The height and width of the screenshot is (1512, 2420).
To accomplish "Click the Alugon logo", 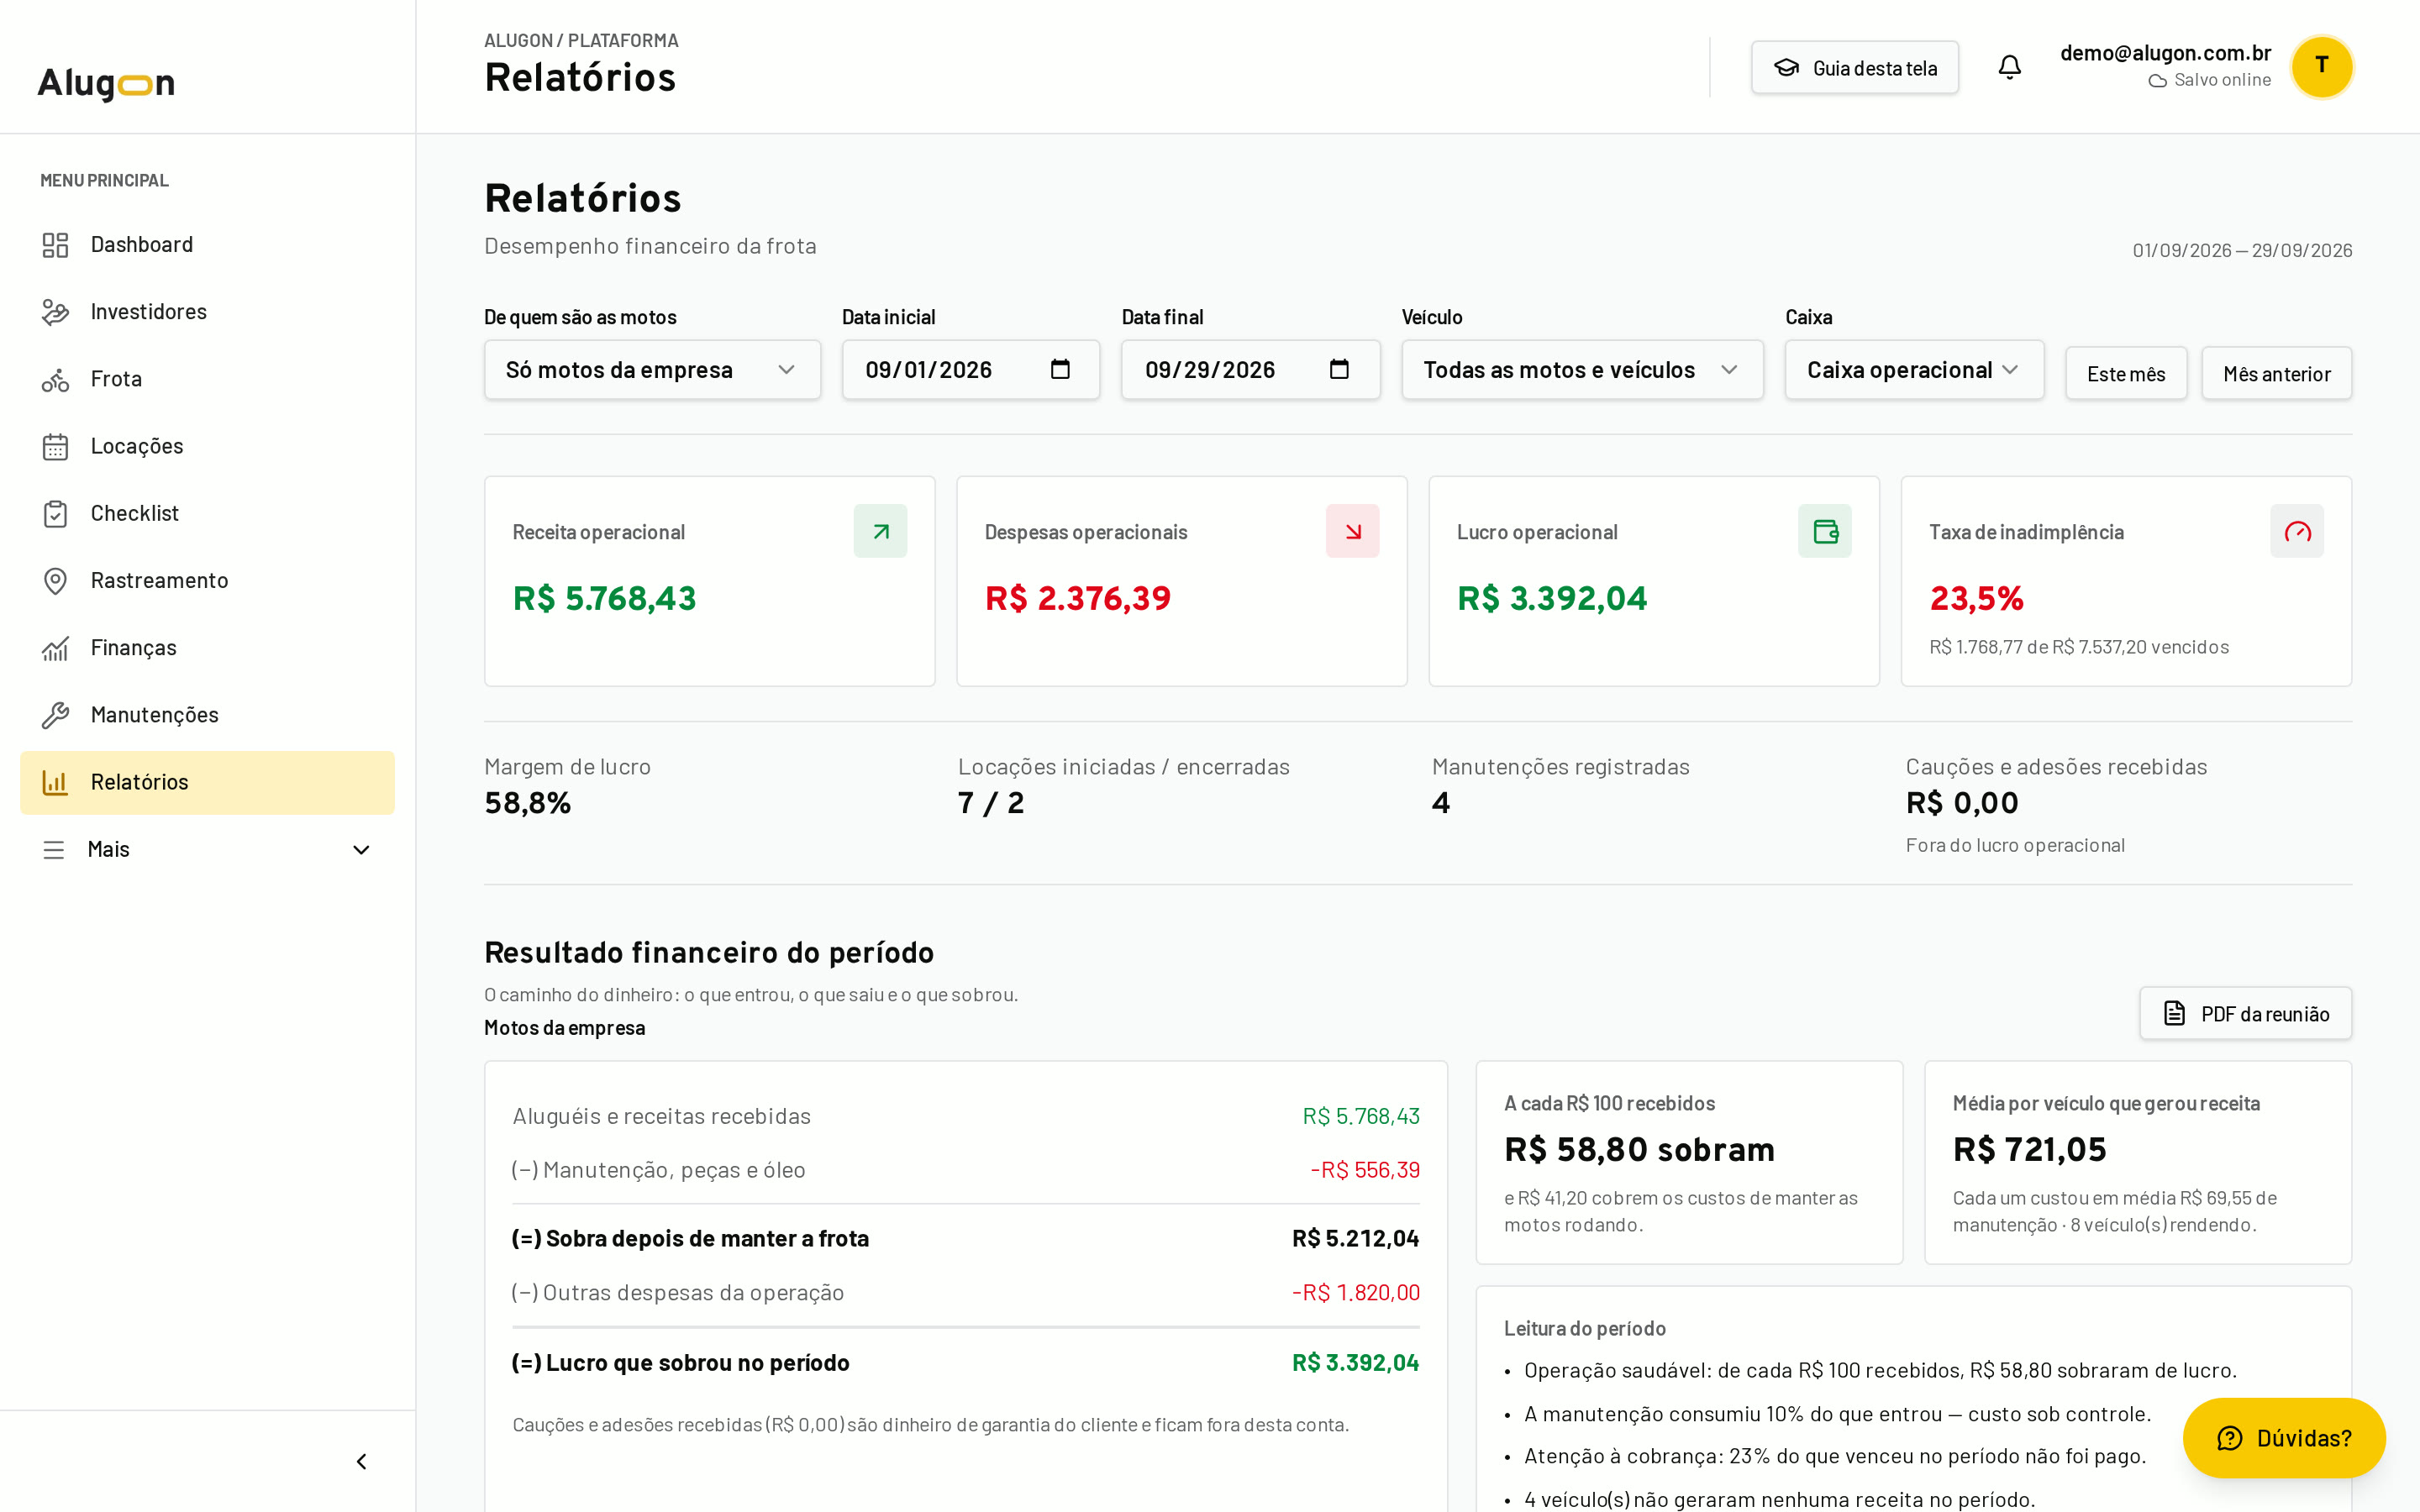I will click(x=106, y=83).
